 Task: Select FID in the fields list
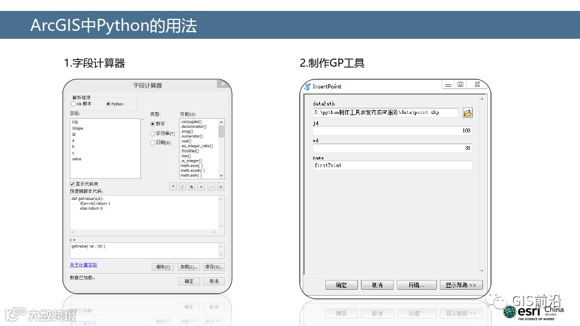pos(75,122)
